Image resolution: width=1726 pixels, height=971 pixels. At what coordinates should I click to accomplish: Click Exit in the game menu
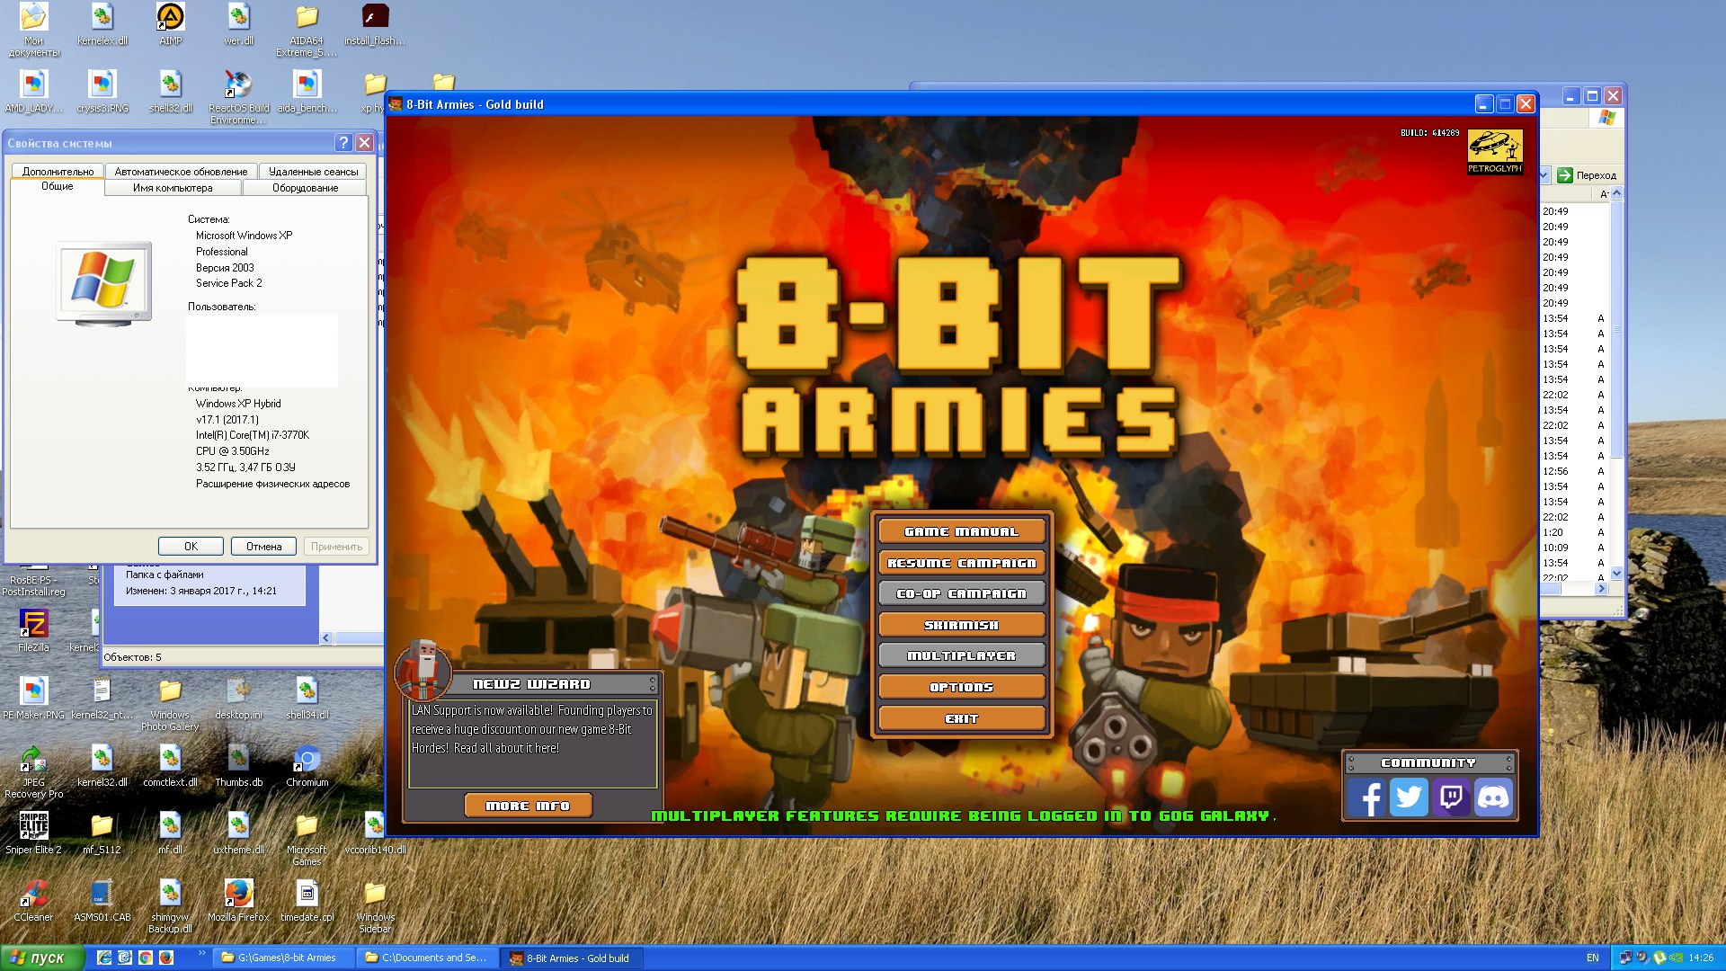(x=961, y=718)
